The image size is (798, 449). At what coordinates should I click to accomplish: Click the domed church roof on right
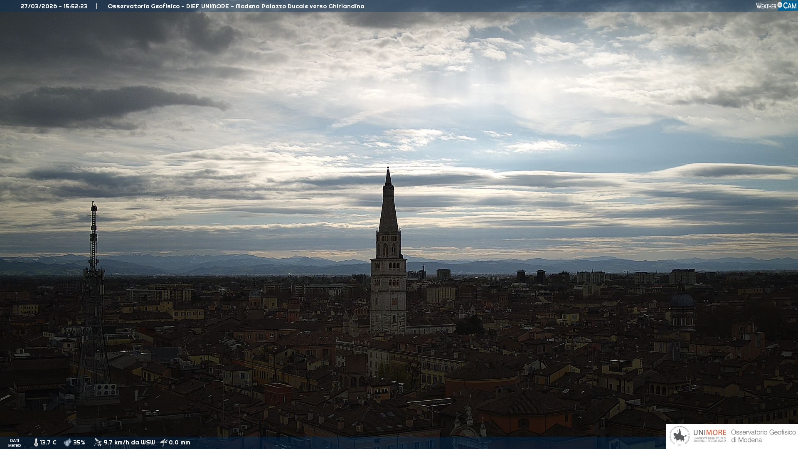[682, 300]
